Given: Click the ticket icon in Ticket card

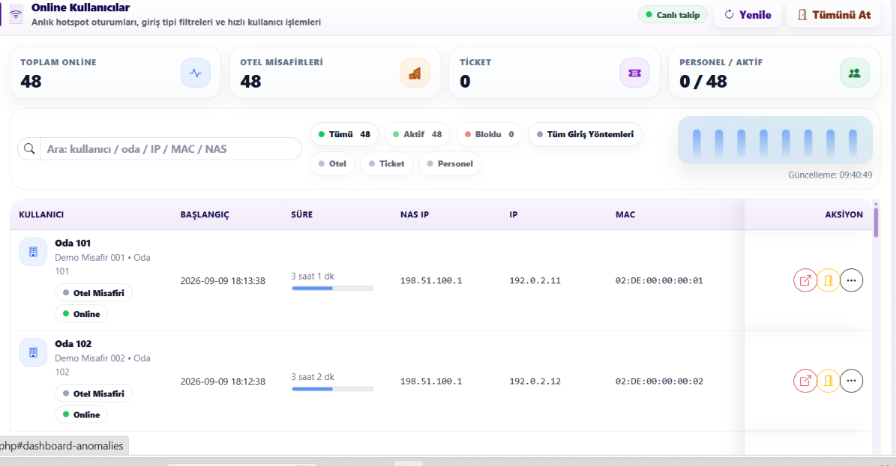Looking at the screenshot, I should (634, 73).
